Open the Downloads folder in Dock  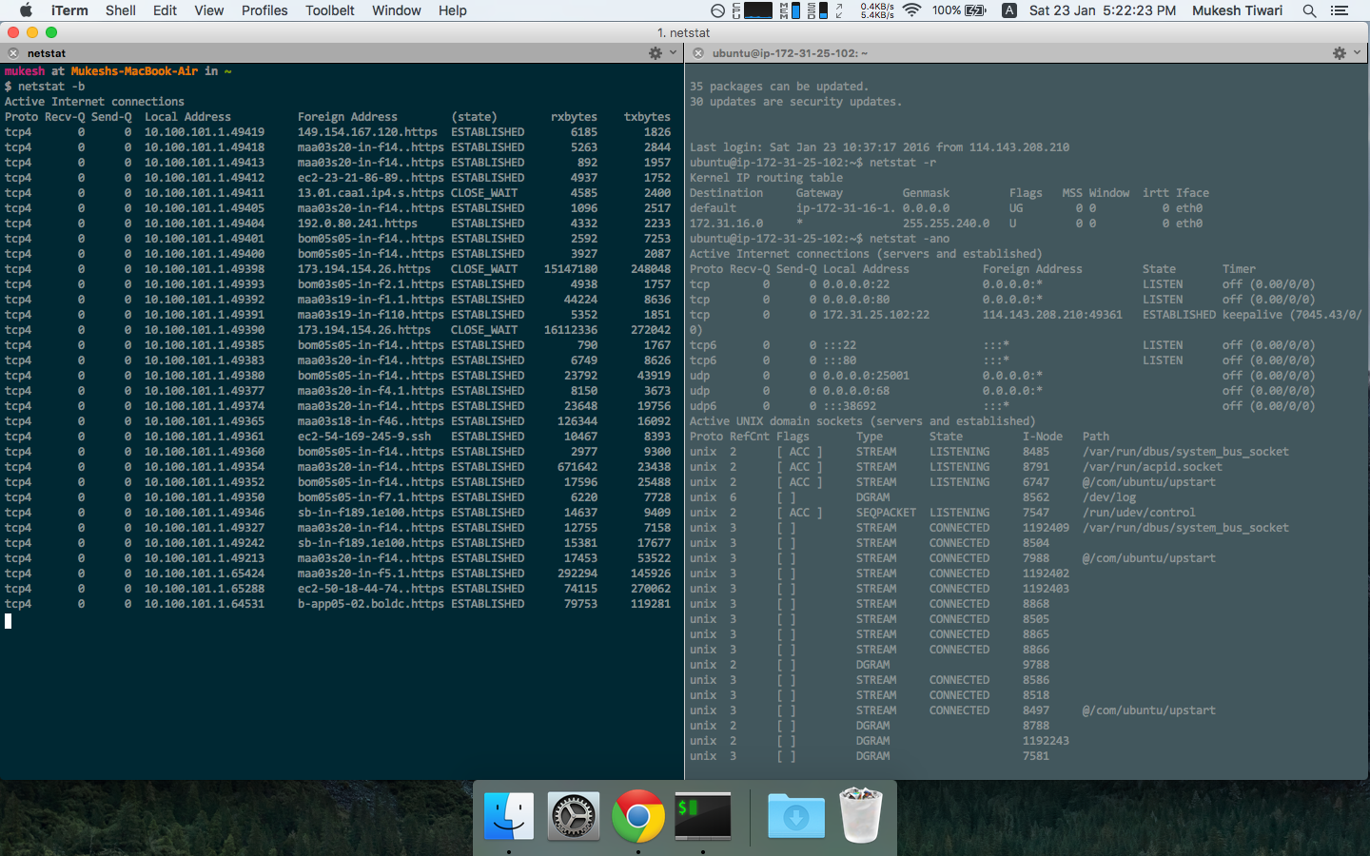click(796, 816)
